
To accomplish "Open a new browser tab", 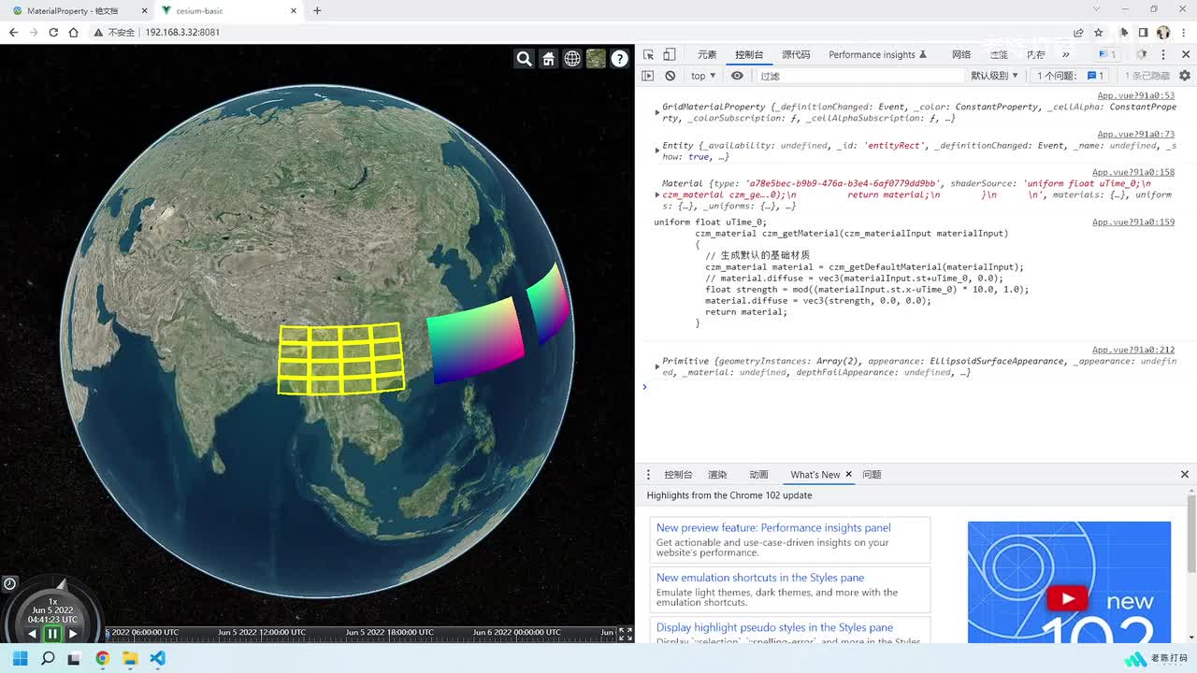I will tap(317, 10).
